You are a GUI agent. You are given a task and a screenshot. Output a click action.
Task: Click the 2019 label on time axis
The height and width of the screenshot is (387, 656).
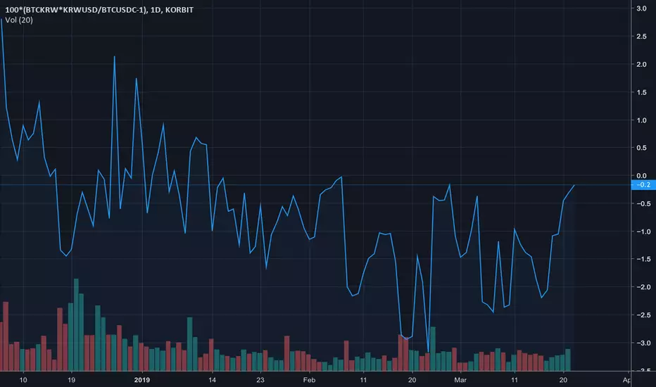[141, 380]
